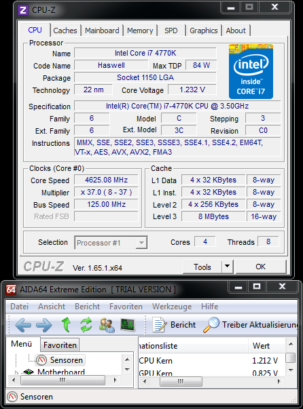
Task: Open the Mainboard tab
Action: [102, 31]
